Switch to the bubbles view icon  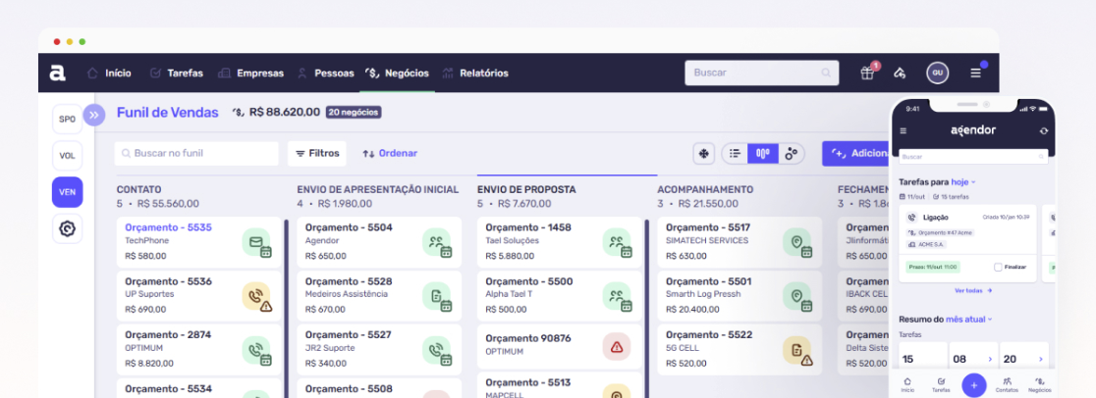[x=792, y=154]
